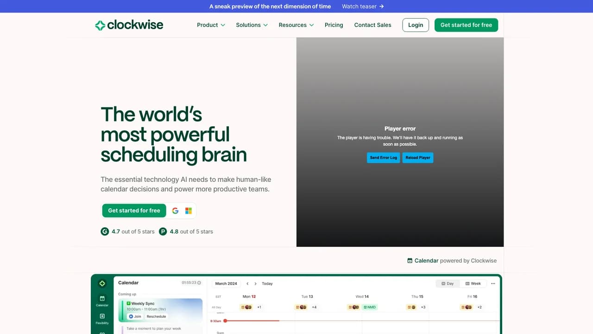593x334 pixels.
Task: Open the three-dots menu in calendar preview
Action: click(493, 283)
